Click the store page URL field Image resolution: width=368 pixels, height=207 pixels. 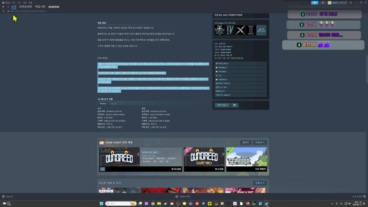coord(28,11)
